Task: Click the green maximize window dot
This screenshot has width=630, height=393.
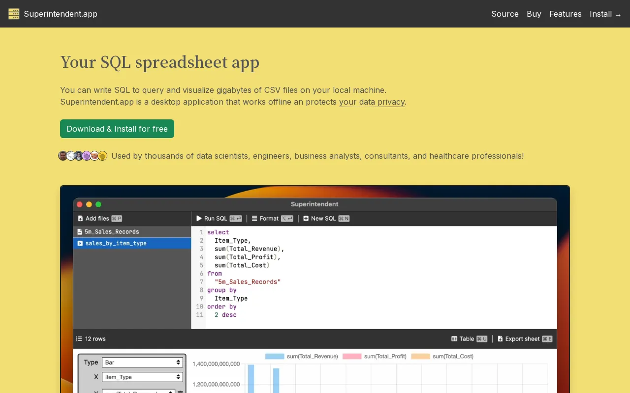Action: pos(98,204)
